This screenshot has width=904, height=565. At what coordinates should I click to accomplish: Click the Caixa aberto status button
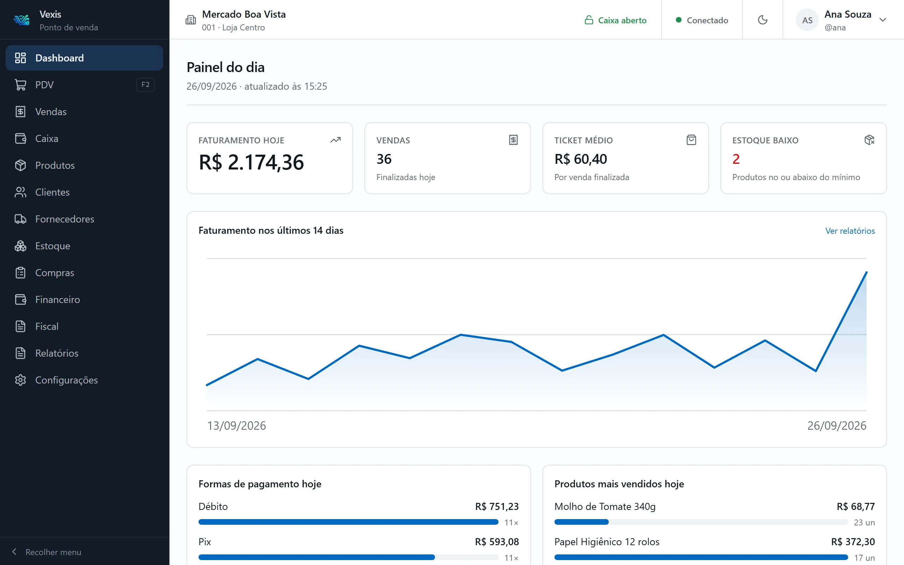coord(615,20)
